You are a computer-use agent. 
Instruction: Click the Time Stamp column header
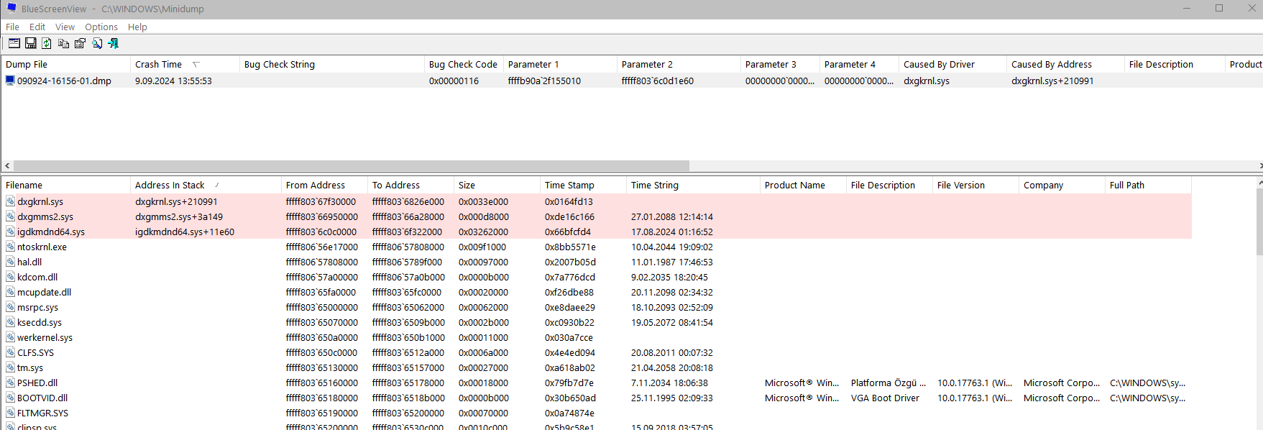click(x=569, y=185)
